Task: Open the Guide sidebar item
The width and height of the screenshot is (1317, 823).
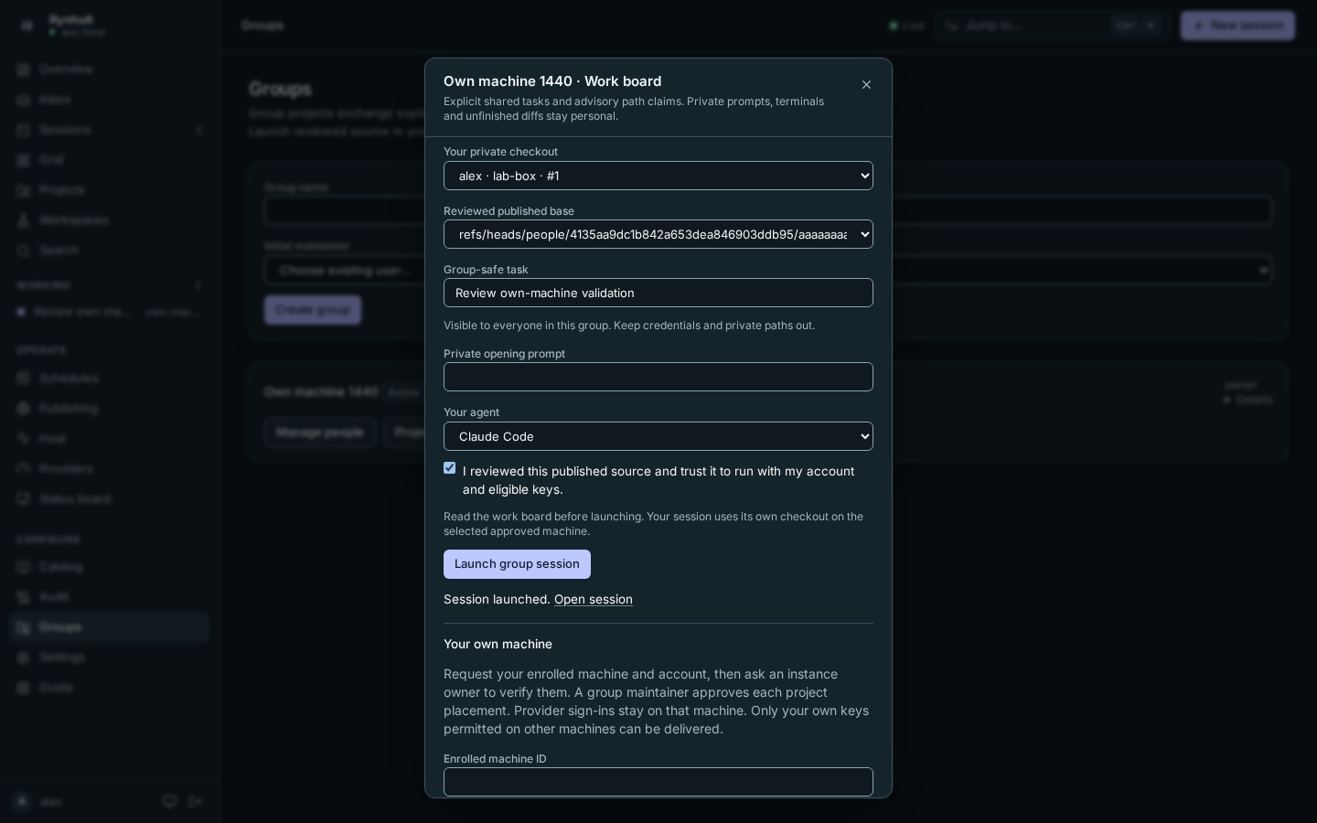Action: (x=110, y=688)
